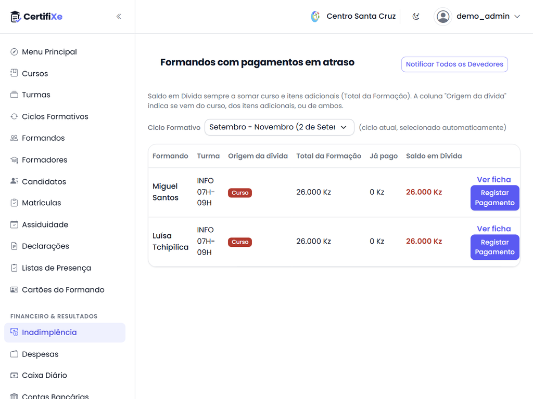Open Ver ficha for Luísa Tchipilica
533x399 pixels.
[x=493, y=229]
